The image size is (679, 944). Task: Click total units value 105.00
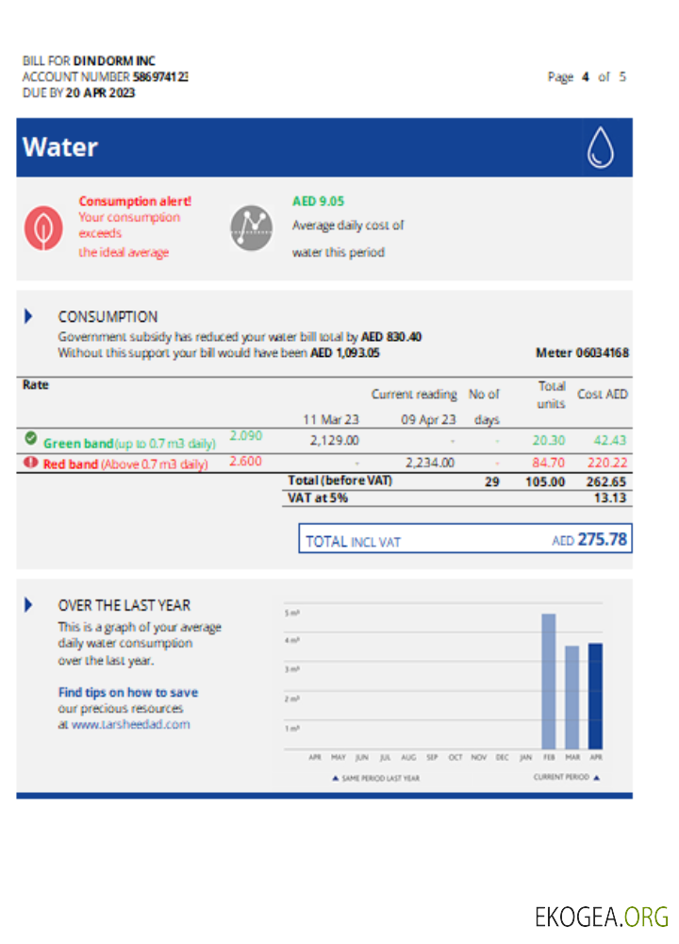coord(545,481)
